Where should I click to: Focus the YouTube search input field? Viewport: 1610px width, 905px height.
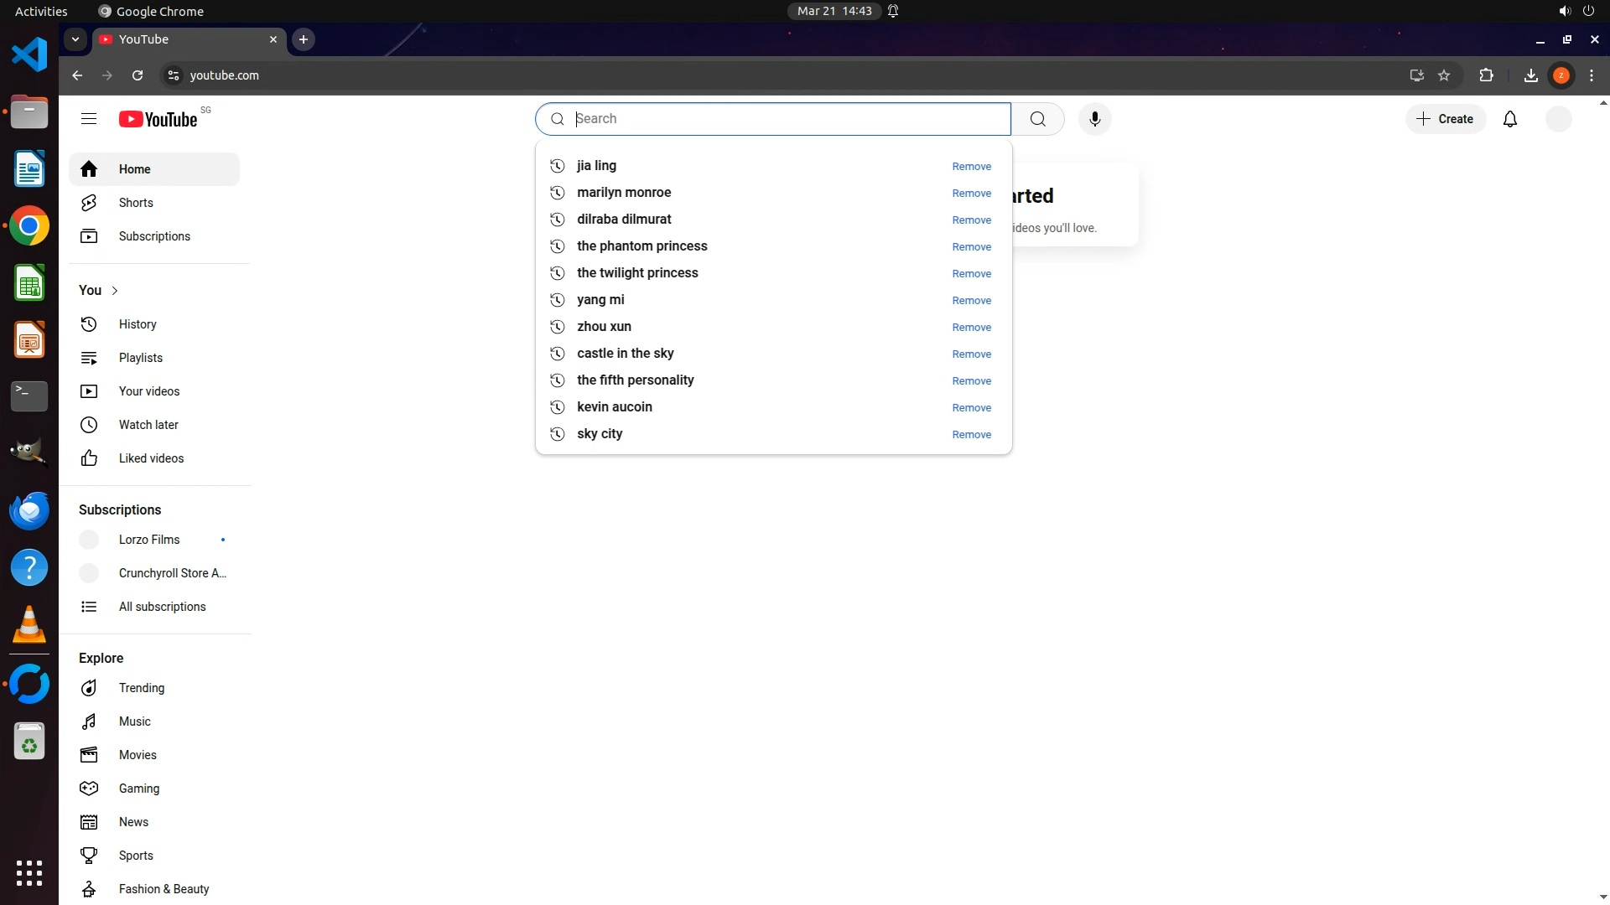(x=788, y=119)
